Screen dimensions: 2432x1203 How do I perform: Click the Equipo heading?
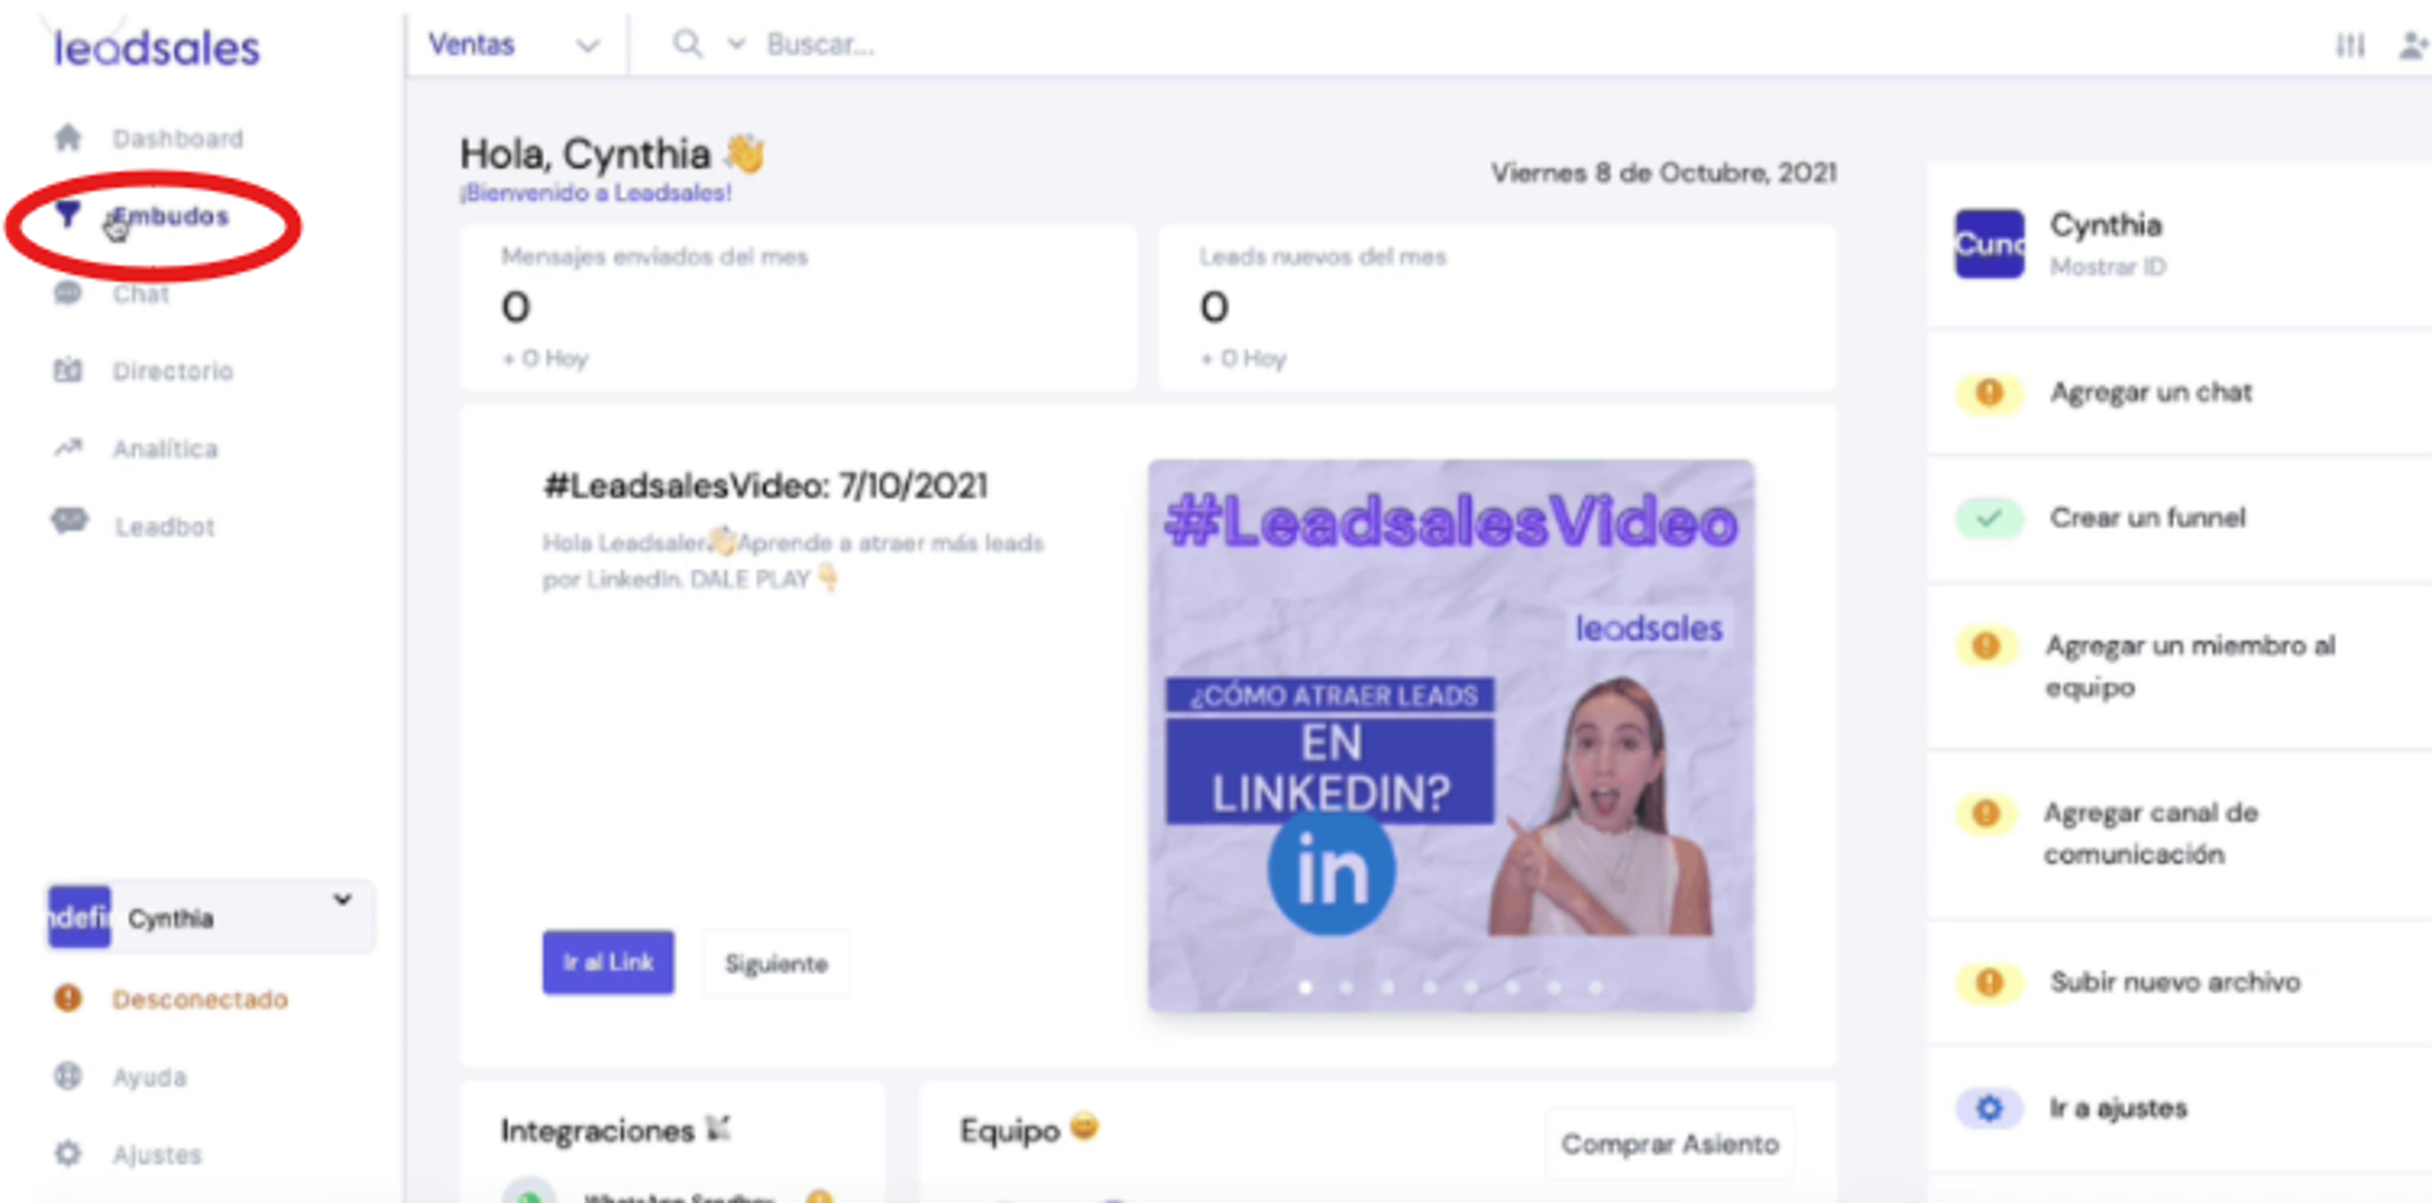(x=1010, y=1130)
